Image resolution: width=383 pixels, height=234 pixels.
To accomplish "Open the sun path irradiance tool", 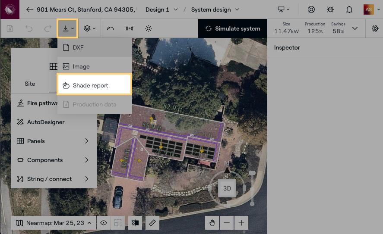I will 149,28.
